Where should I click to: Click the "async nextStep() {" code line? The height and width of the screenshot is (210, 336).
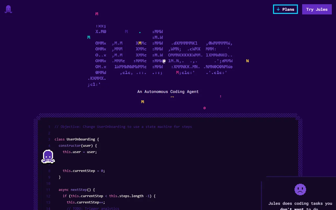(77, 190)
